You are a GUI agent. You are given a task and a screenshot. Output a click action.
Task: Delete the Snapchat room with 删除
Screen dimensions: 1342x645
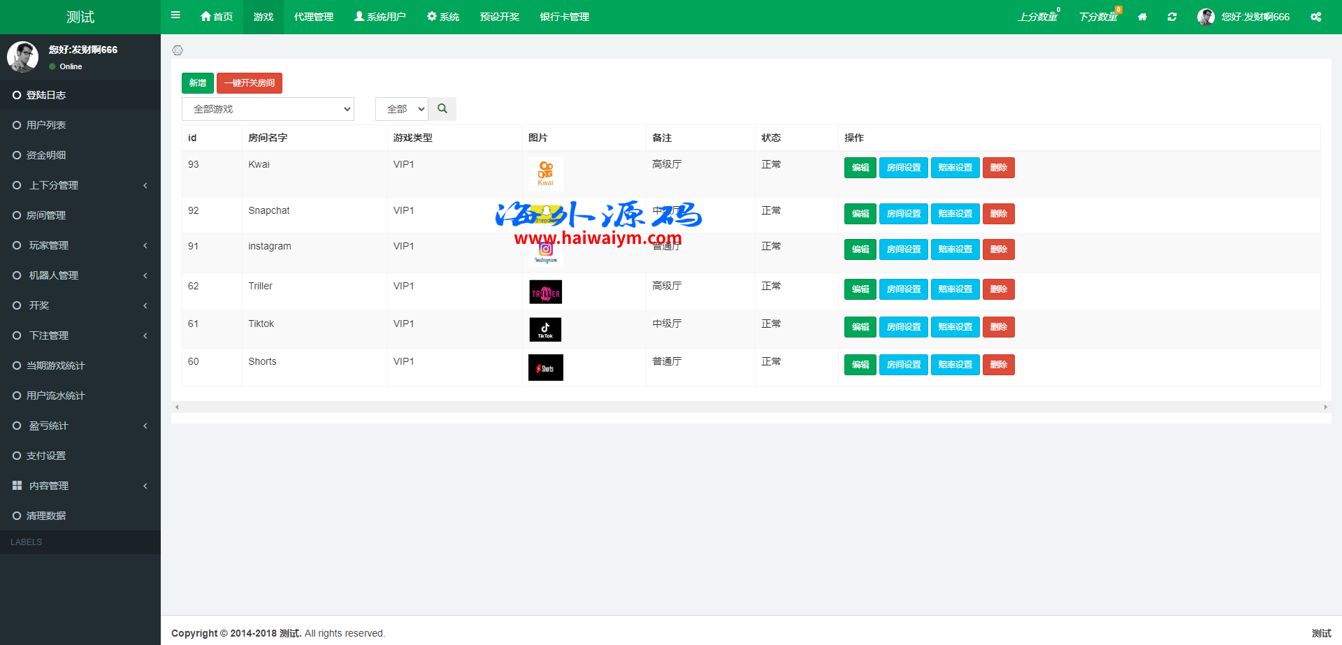[x=998, y=214]
